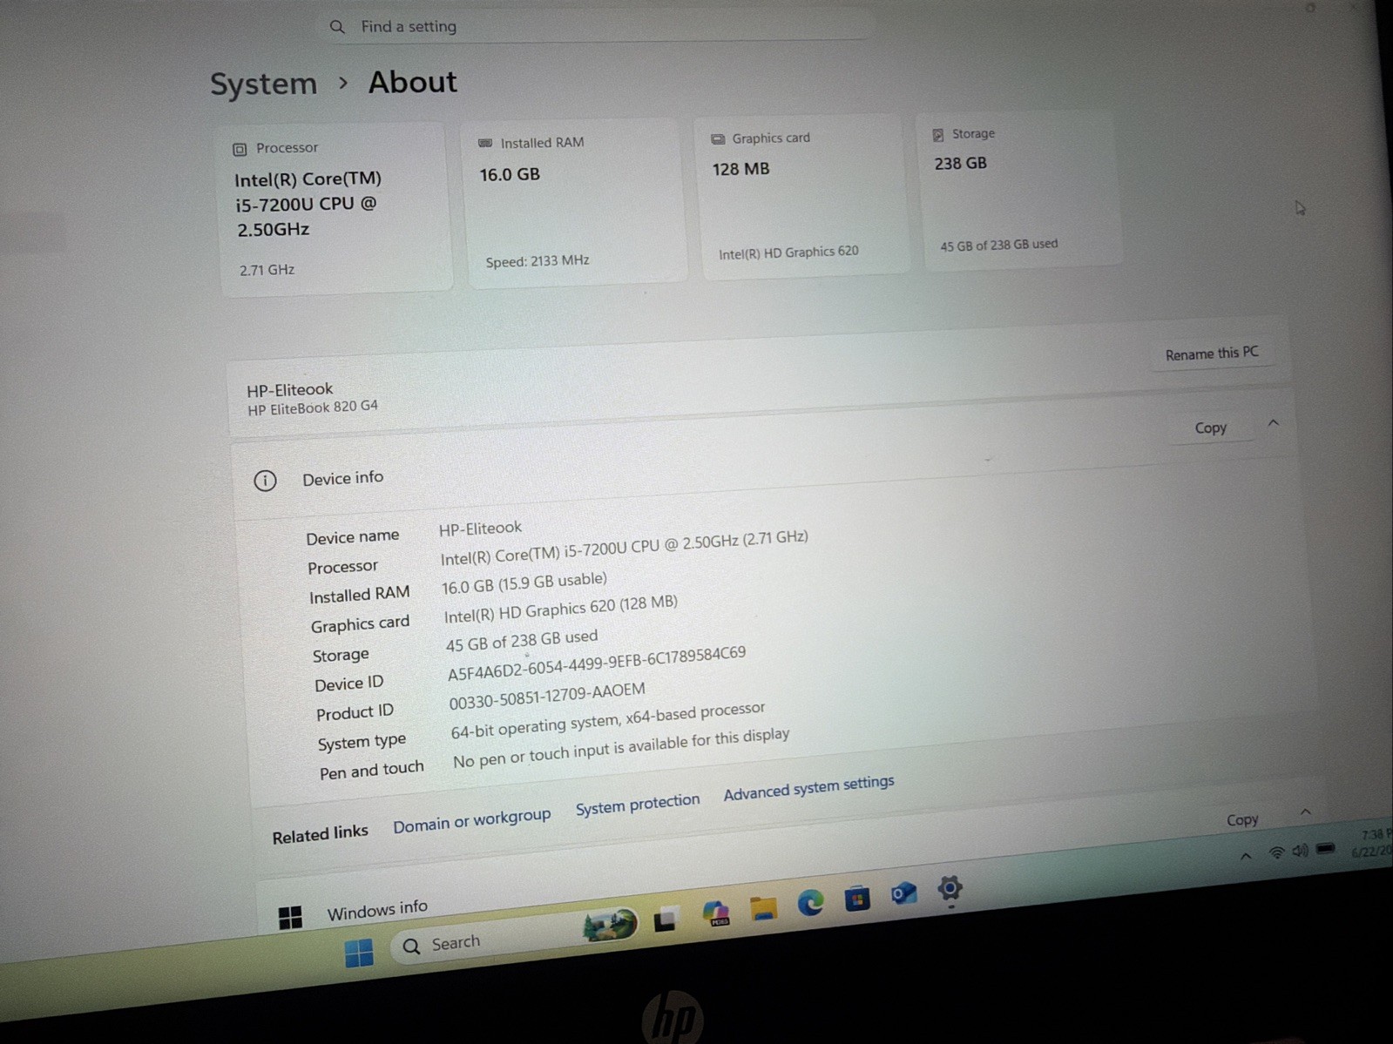Select the device name value HP-Eliteook in Device info
Image resolution: width=1393 pixels, height=1044 pixels.
[480, 529]
